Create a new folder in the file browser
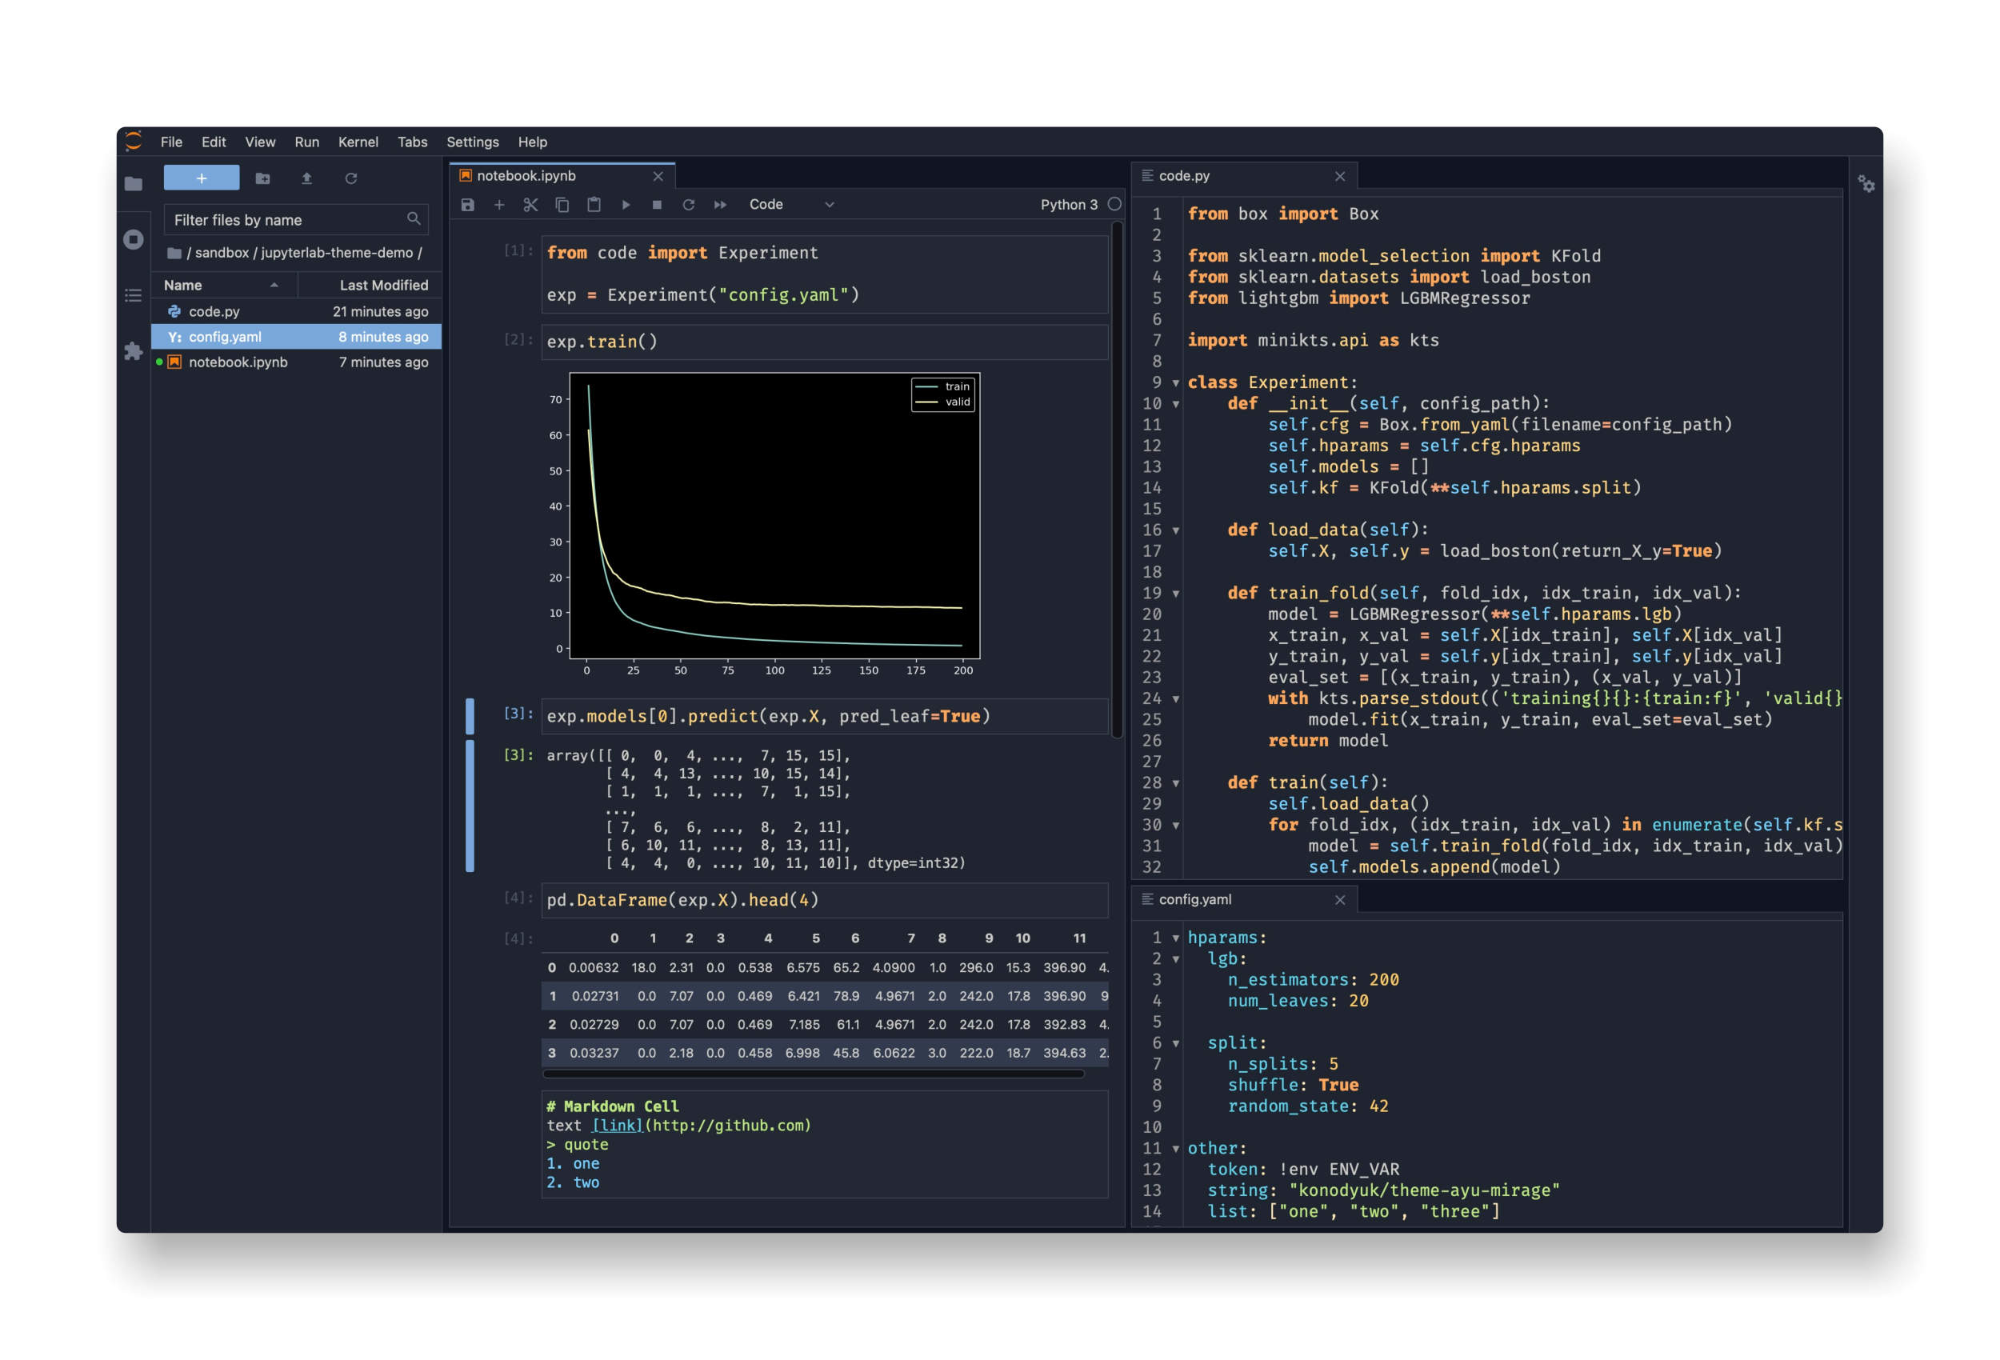 (x=262, y=178)
